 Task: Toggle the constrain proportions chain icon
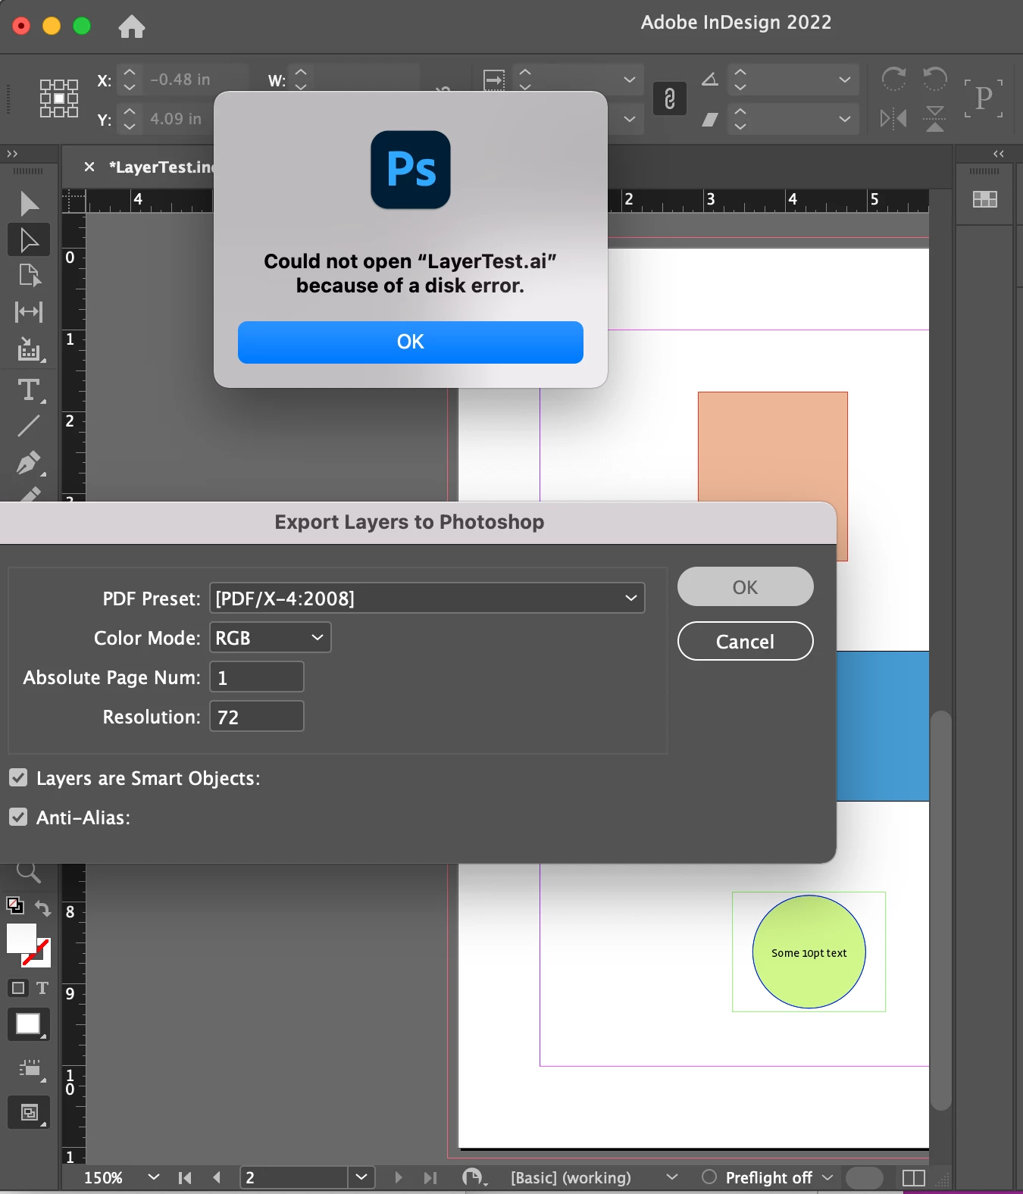670,98
